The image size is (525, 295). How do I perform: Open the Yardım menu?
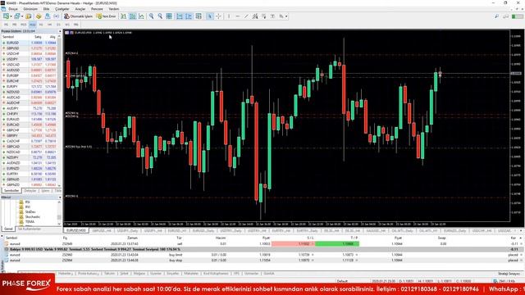click(114, 9)
